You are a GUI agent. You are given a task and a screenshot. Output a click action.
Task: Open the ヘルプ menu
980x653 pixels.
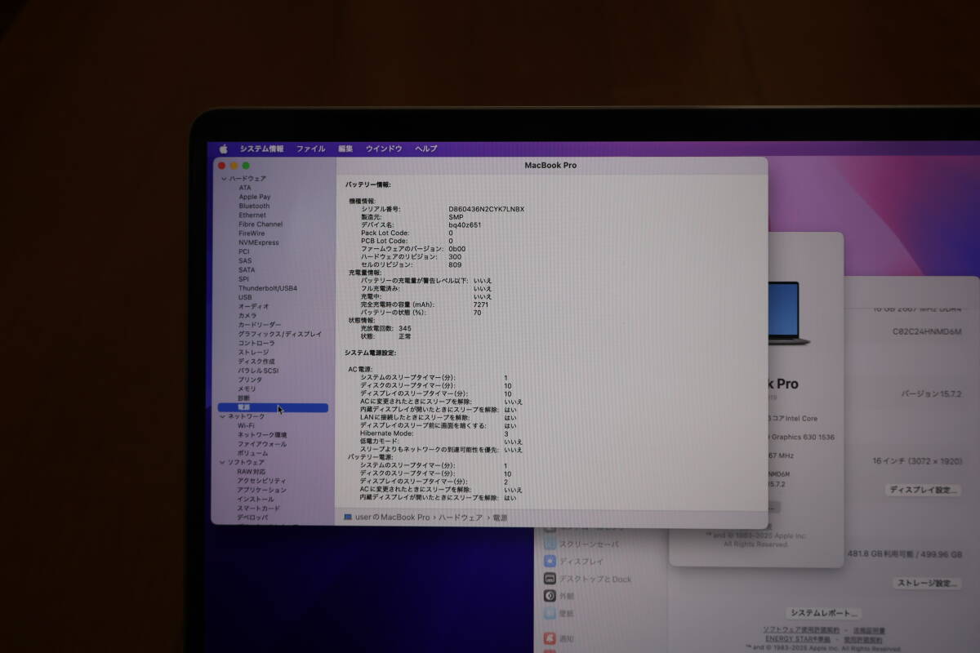425,149
